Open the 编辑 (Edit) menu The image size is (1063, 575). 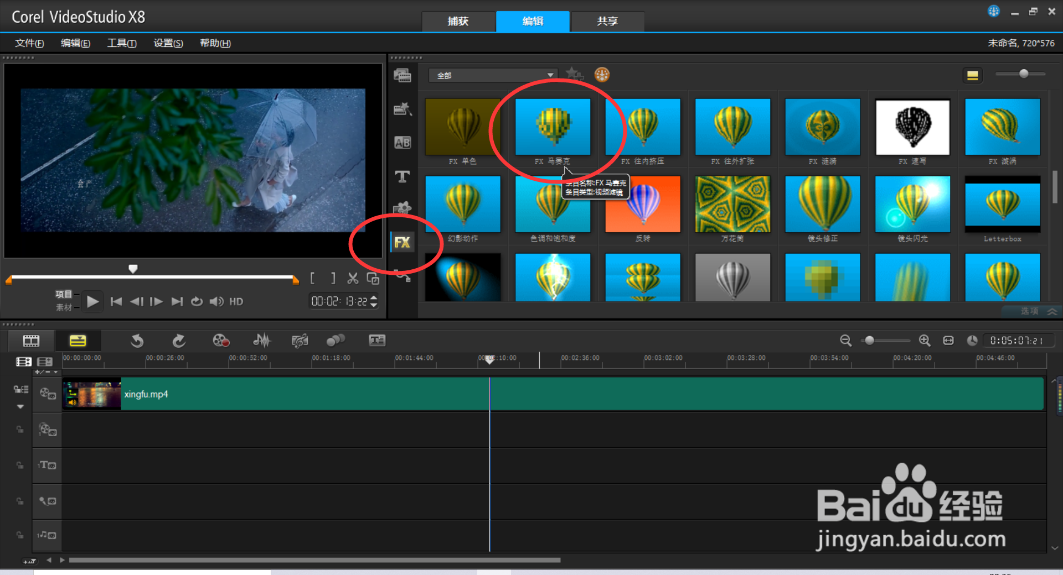pos(75,43)
